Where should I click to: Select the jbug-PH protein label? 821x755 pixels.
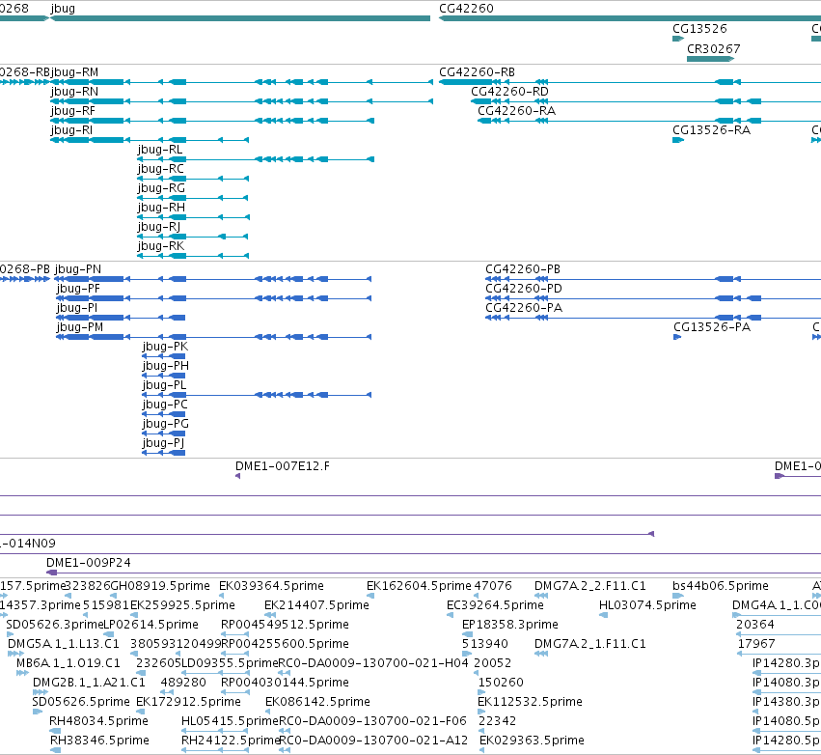coord(166,366)
